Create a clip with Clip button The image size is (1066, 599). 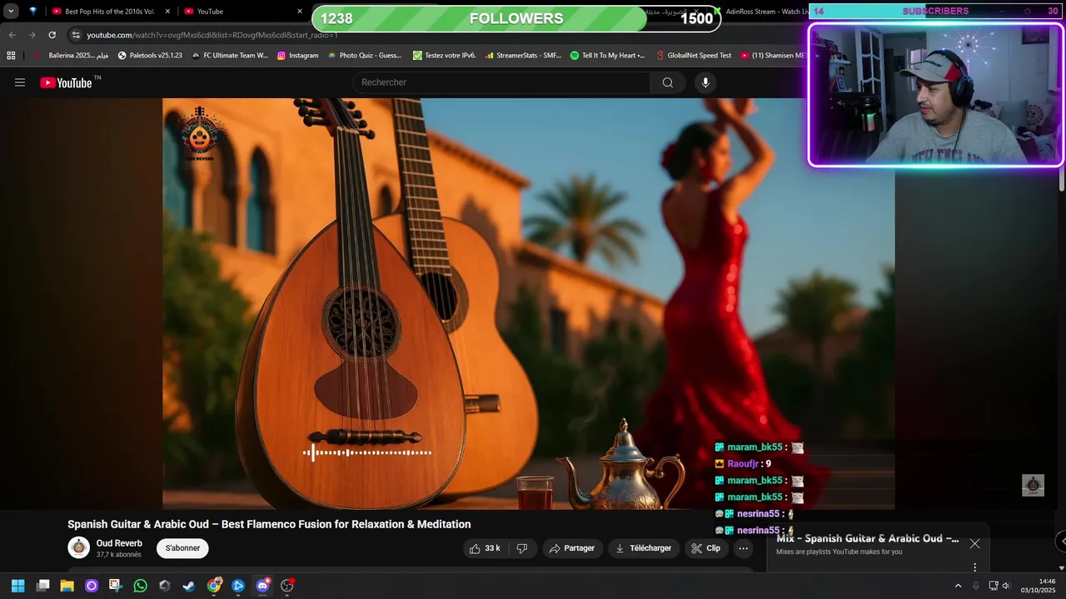pos(706,548)
